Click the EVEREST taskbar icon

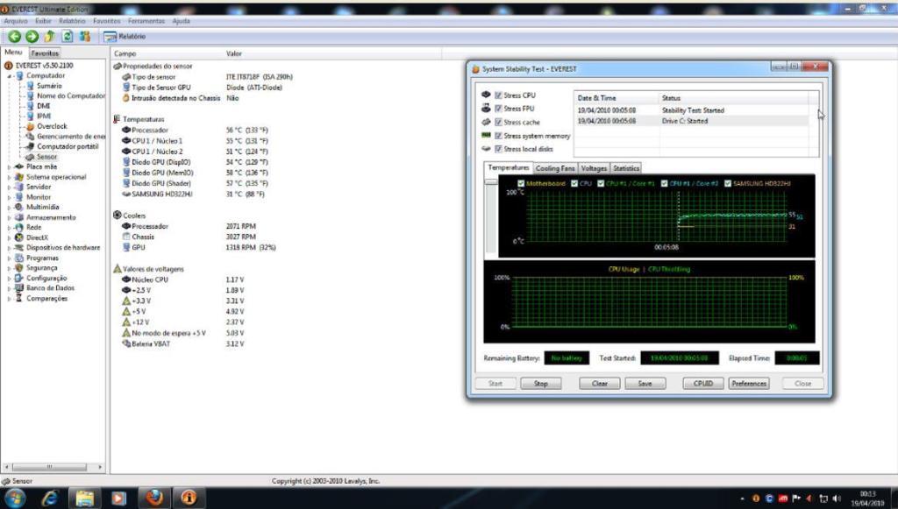189,498
